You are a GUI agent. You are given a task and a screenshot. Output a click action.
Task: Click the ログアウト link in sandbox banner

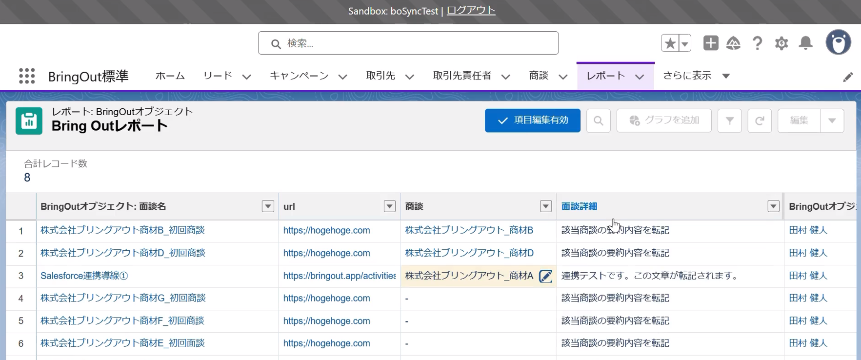[471, 11]
